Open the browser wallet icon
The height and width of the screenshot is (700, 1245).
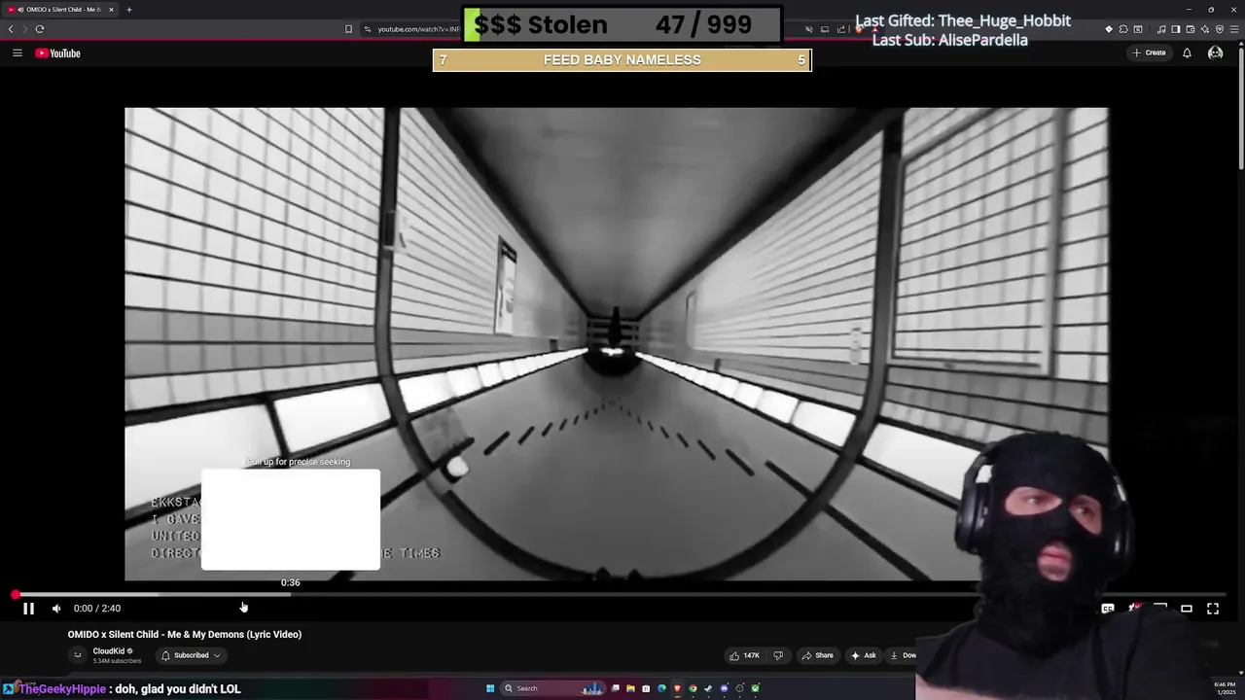1191,29
